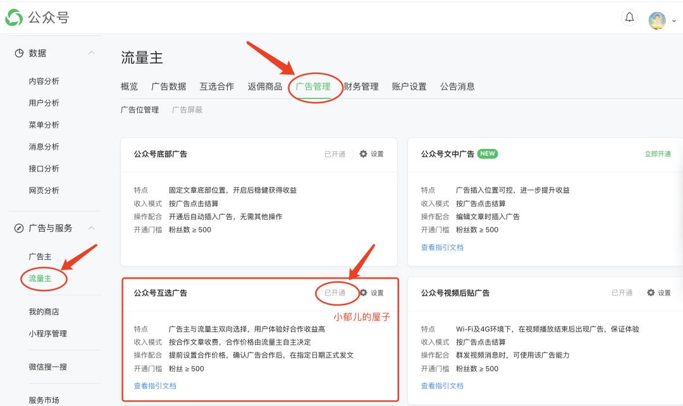Collapse the 广告与服务 sidebar section
Image resolution: width=683 pixels, height=406 pixels.
pos(91,229)
